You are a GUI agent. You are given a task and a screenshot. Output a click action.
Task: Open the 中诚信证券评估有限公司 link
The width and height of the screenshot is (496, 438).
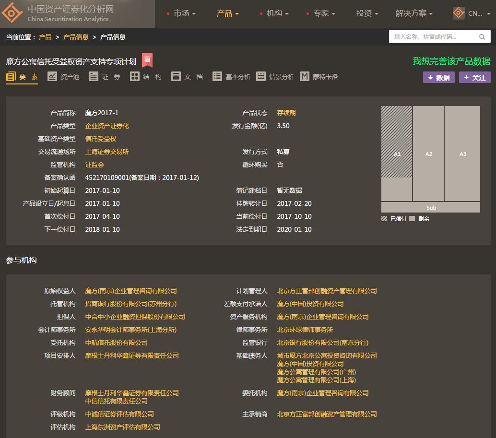119,414
